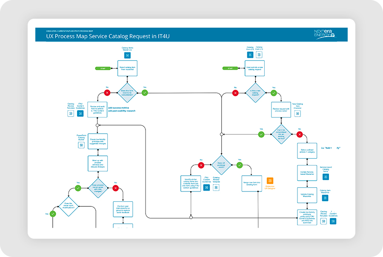
Task: Click START pill before User submits request box
Action: pos(230,69)
